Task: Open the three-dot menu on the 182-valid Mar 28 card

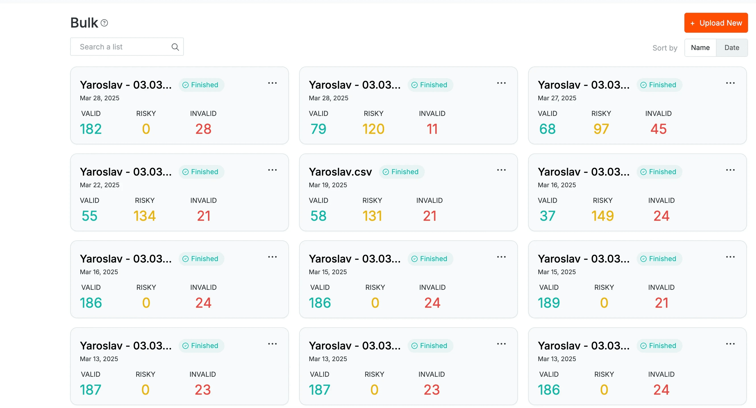Action: tap(272, 83)
